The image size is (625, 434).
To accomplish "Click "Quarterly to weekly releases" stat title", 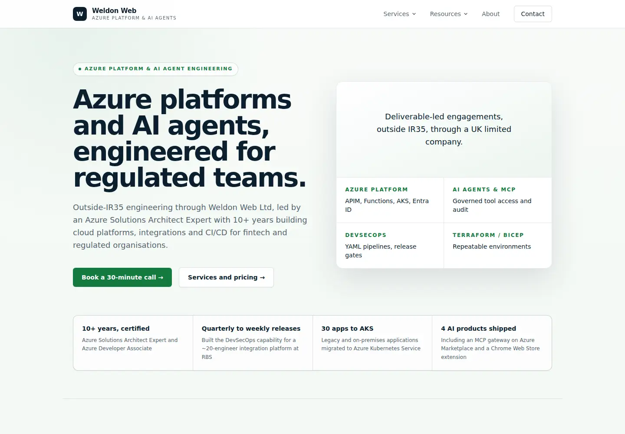I will [251, 329].
